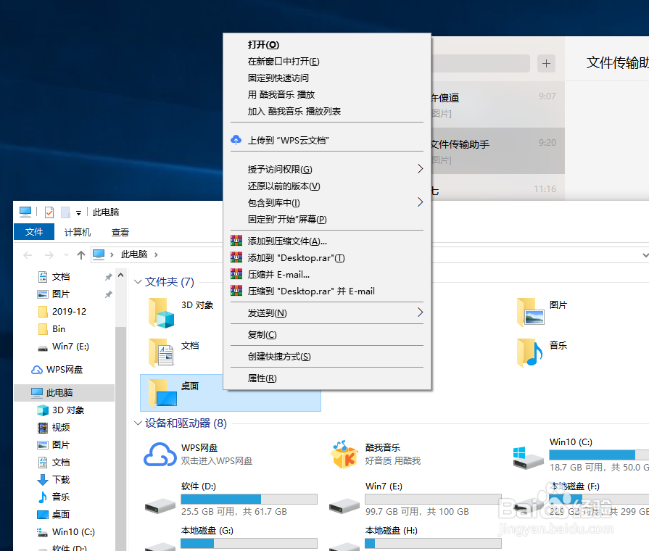Image resolution: width=649 pixels, height=551 pixels.
Task: Open the address bar history dropdown
Action: [x=645, y=254]
